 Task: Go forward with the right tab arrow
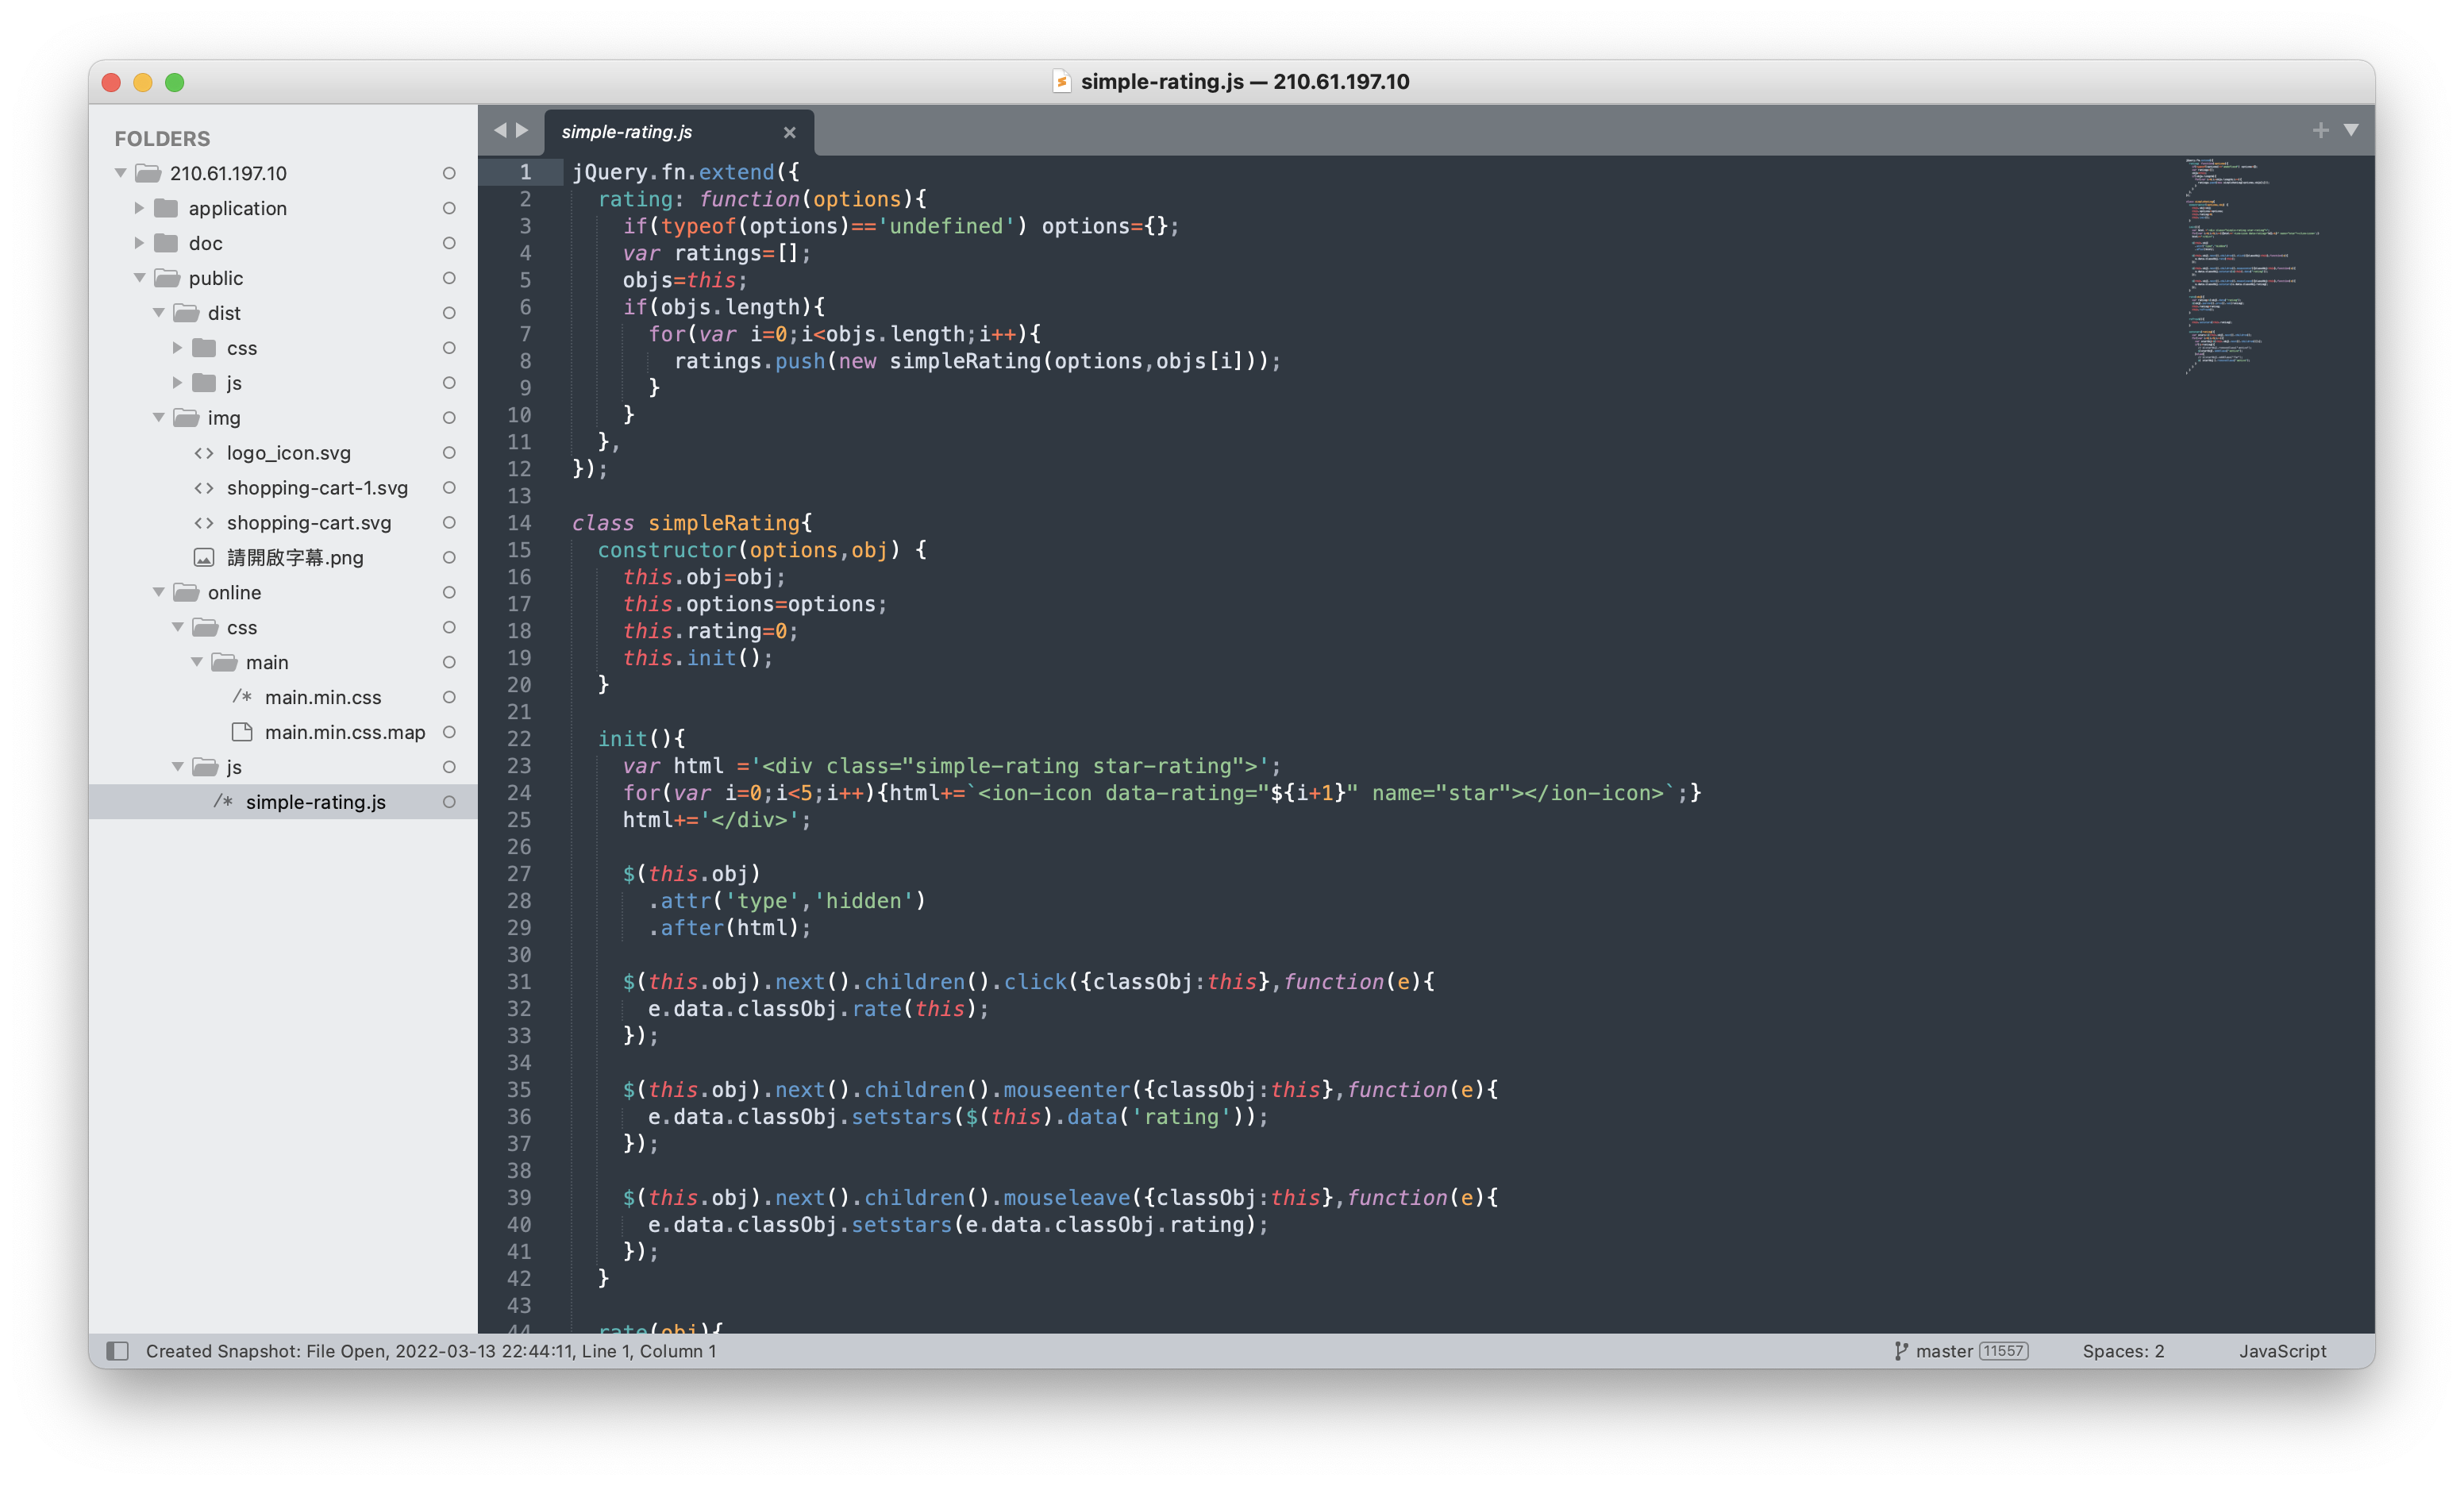[522, 130]
